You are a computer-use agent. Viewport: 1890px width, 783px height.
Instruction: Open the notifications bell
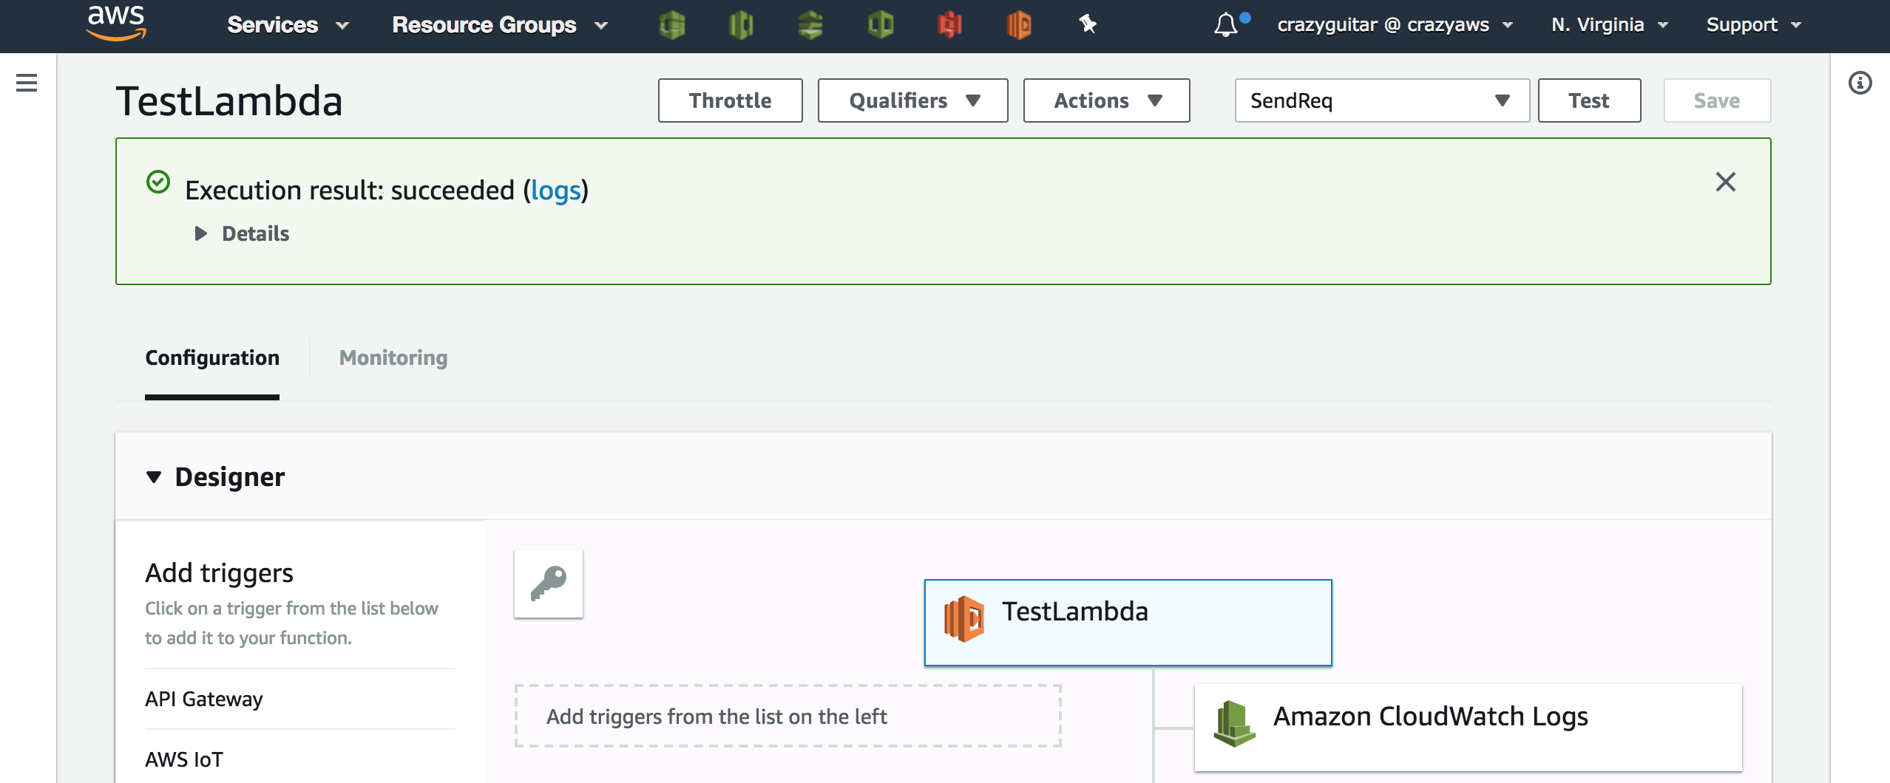[x=1226, y=25]
